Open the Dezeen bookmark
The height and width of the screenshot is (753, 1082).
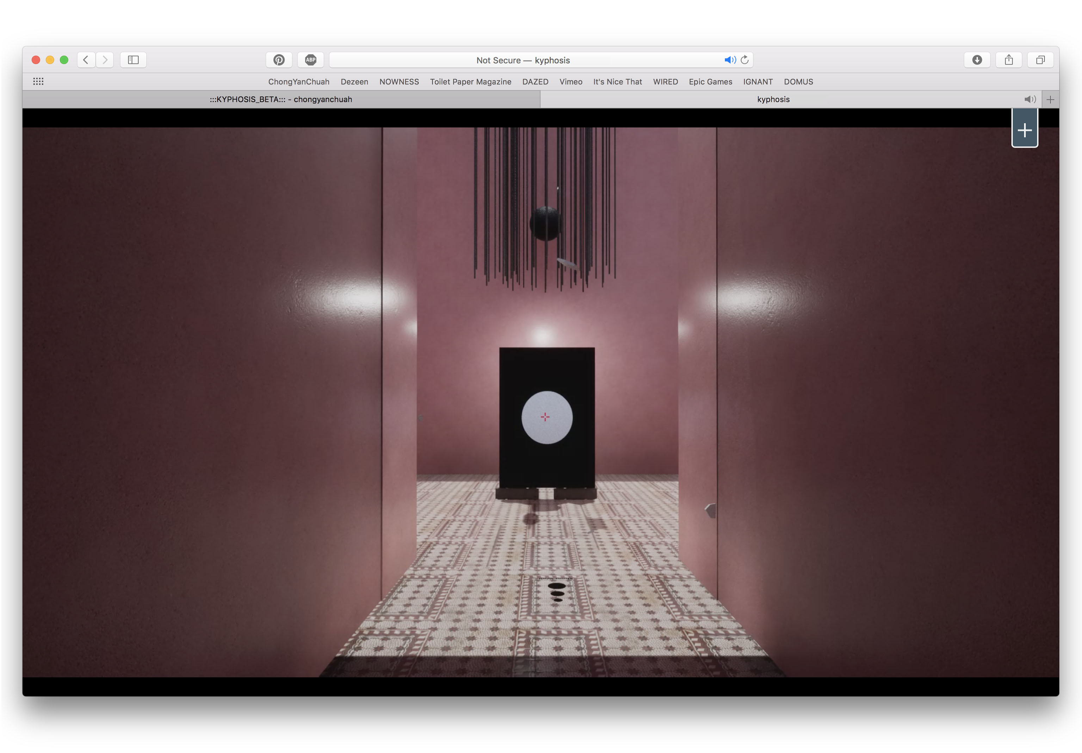point(354,81)
